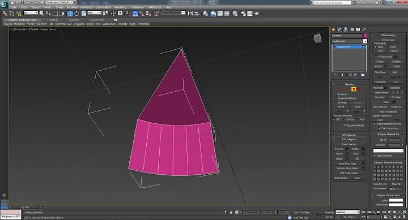Open the Modify command panel tab icon

click(339, 29)
